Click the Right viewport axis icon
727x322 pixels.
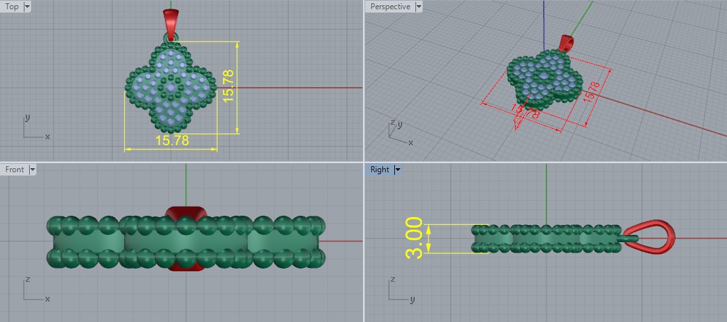401,290
